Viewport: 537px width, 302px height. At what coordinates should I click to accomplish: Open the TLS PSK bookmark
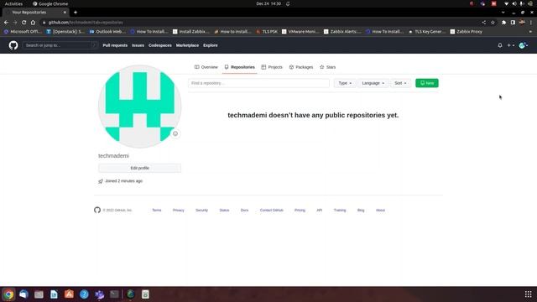(x=267, y=32)
